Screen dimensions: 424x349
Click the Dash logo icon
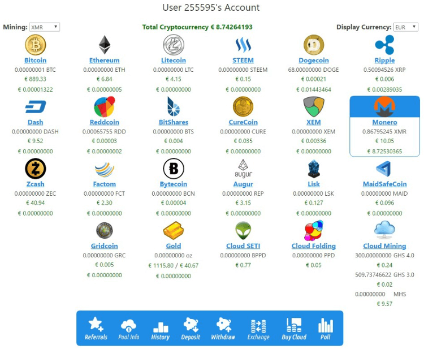tap(36, 106)
